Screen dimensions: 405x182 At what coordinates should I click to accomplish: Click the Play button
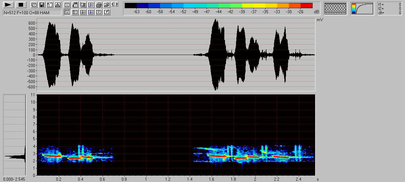pyautogui.click(x=9, y=5)
